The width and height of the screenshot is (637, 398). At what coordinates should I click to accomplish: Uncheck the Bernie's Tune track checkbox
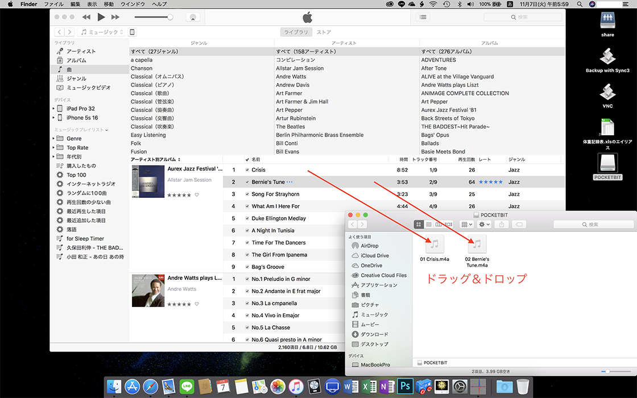tap(247, 182)
